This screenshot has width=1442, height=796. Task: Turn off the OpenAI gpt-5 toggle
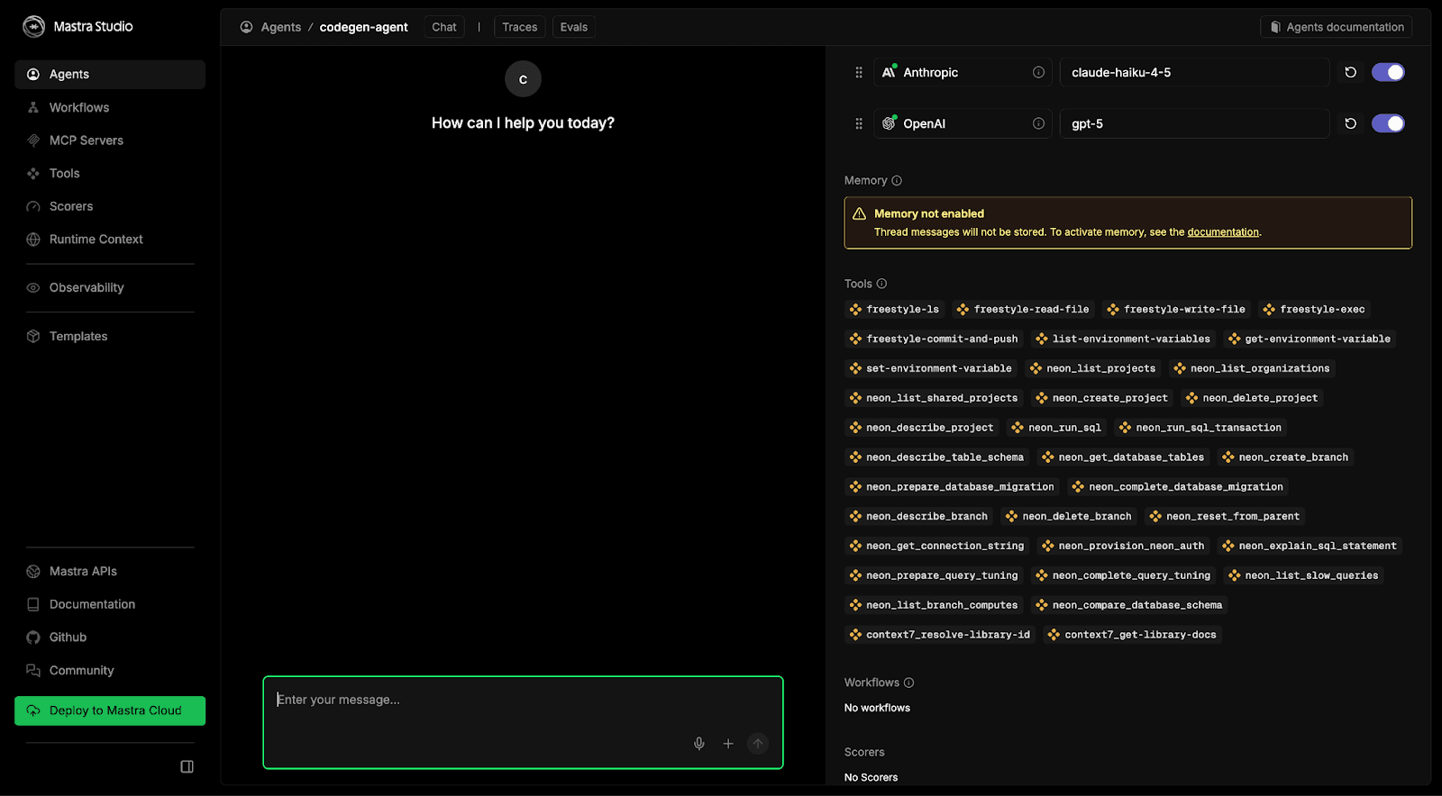coord(1387,123)
